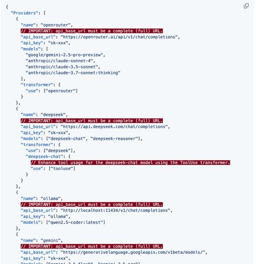
Task: Click the "name": "deepseek" line
Action: [x=44, y=114]
